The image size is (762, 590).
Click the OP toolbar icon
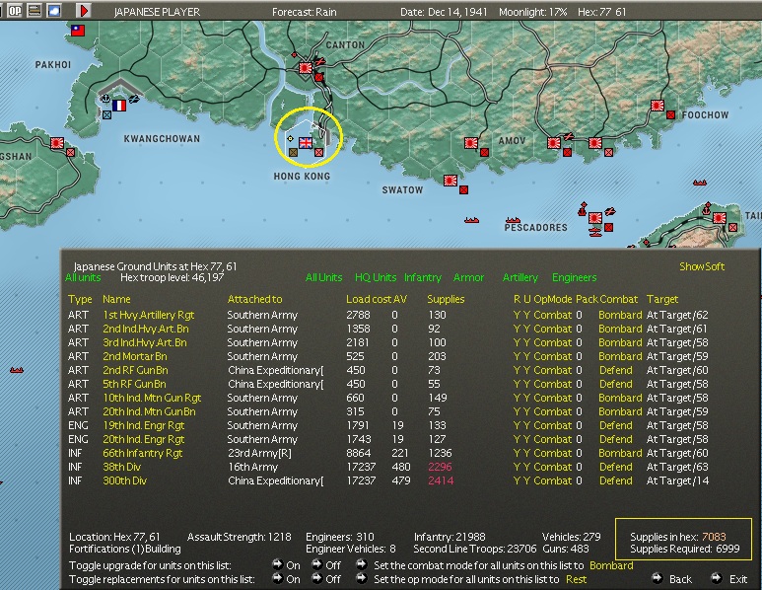15,11
